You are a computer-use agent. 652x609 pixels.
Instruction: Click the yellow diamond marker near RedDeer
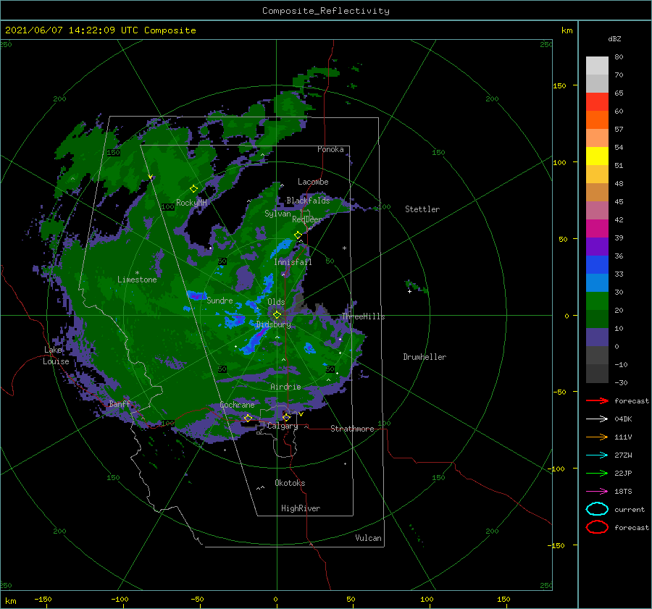coord(298,235)
